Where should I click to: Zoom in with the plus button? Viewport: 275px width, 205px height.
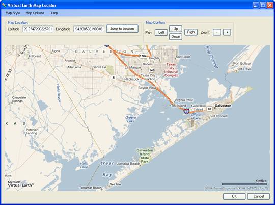[x=227, y=32]
